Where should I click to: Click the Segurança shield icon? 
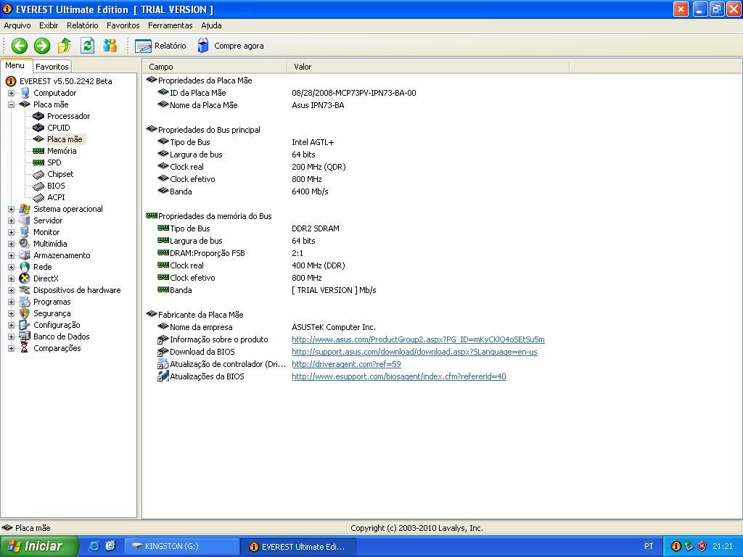[x=25, y=313]
